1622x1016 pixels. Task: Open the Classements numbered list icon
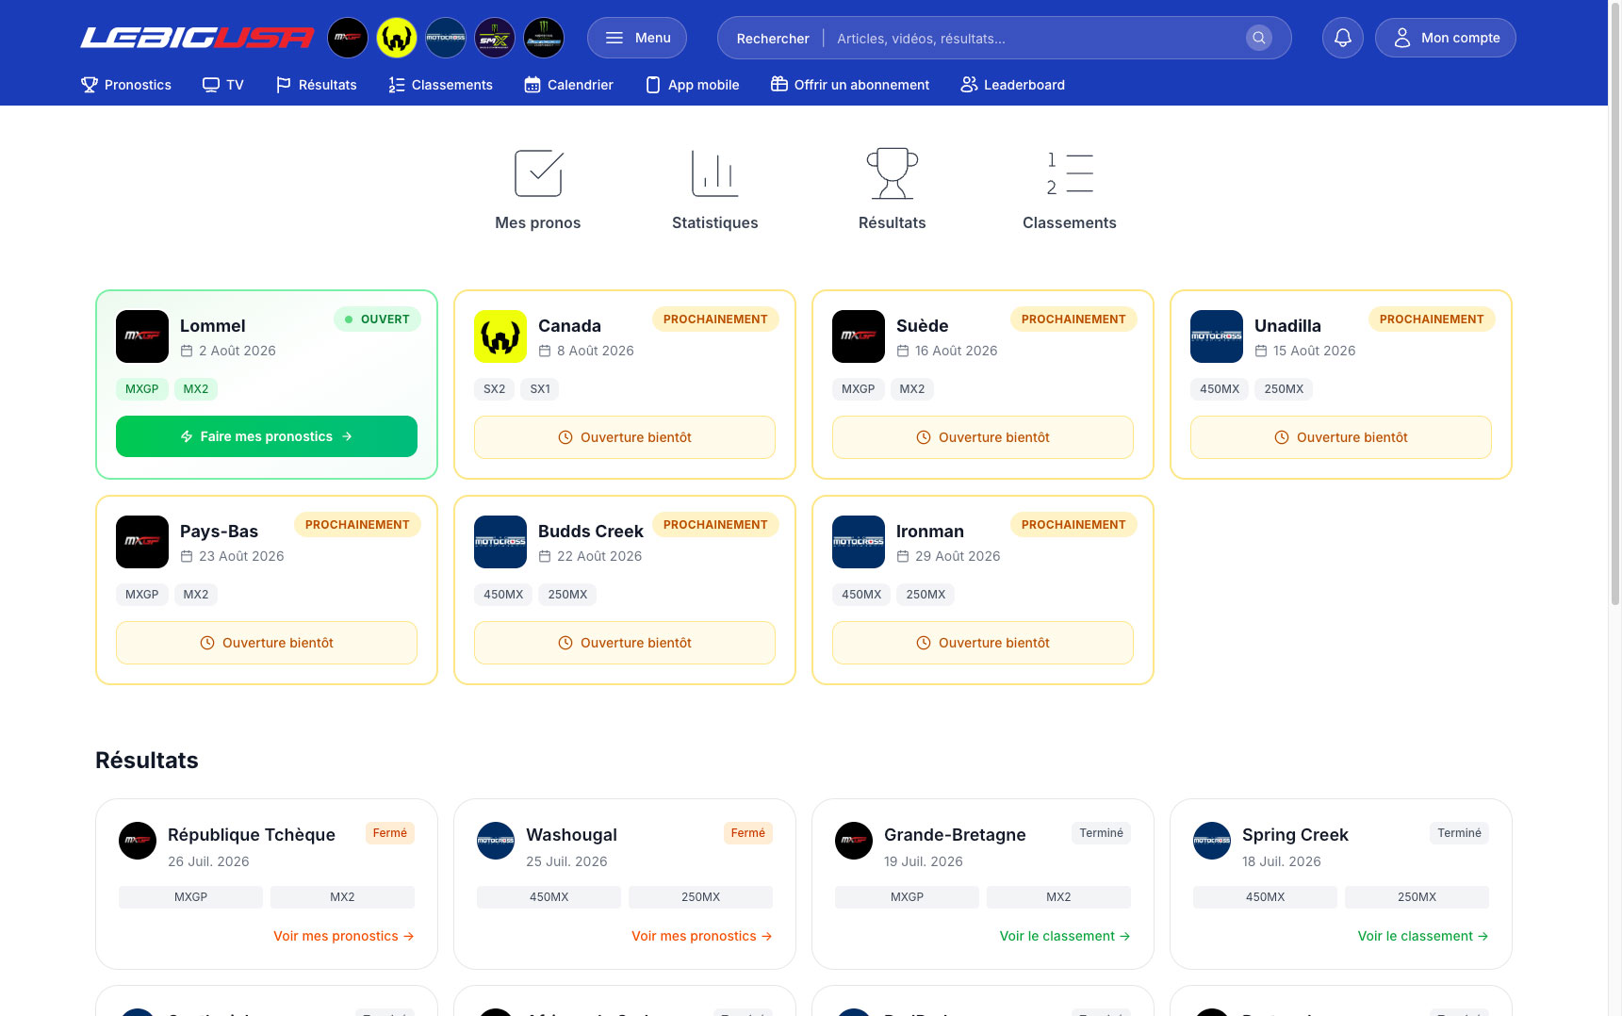coord(1070,173)
